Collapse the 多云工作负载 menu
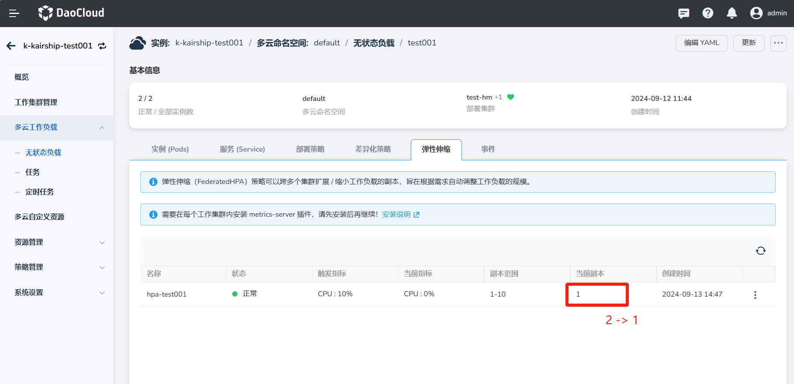 pyautogui.click(x=102, y=128)
